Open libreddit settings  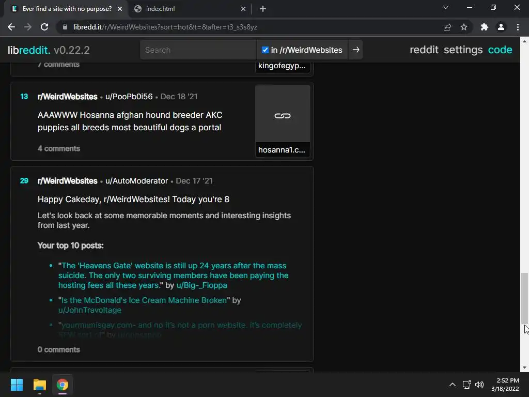(463, 50)
